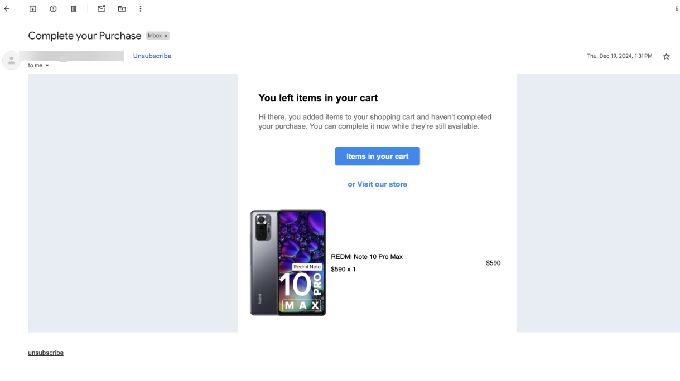This screenshot has width=680, height=381.
Task: Delete the email with trash icon
Action: pos(74,9)
